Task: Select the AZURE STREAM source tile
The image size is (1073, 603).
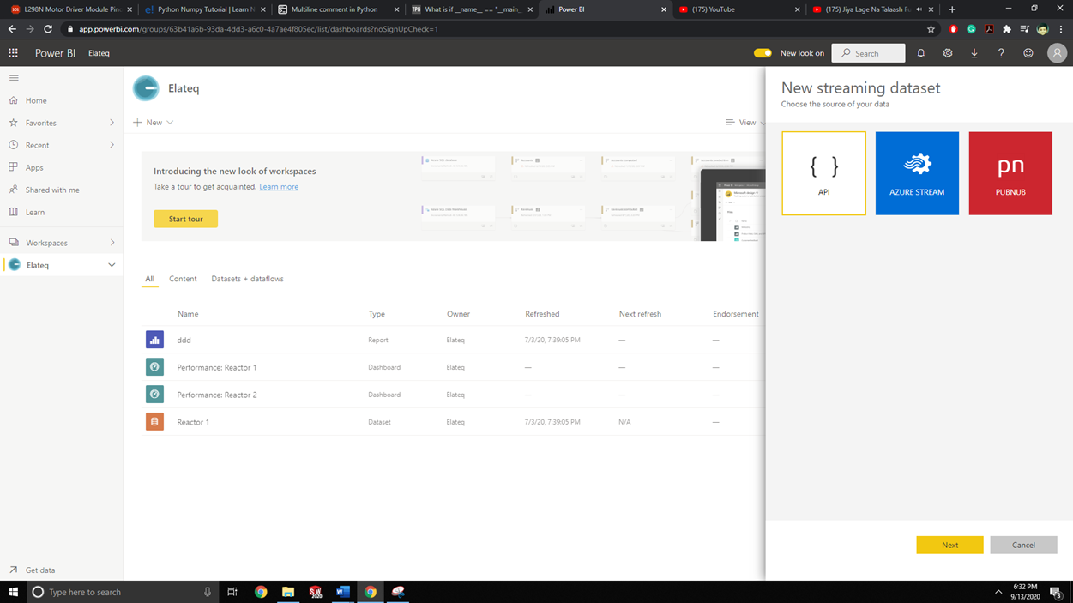Action: pyautogui.click(x=917, y=173)
